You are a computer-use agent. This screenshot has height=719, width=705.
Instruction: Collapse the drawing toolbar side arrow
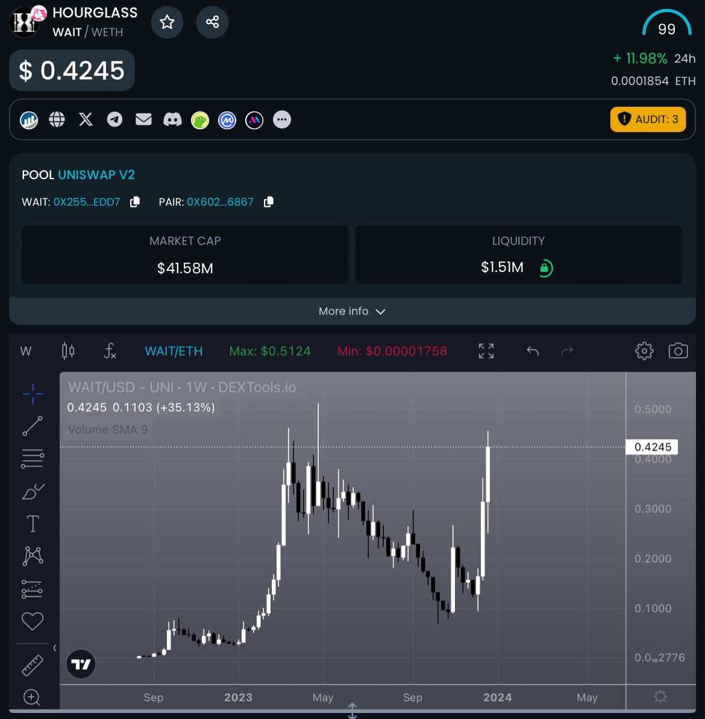[x=54, y=648]
